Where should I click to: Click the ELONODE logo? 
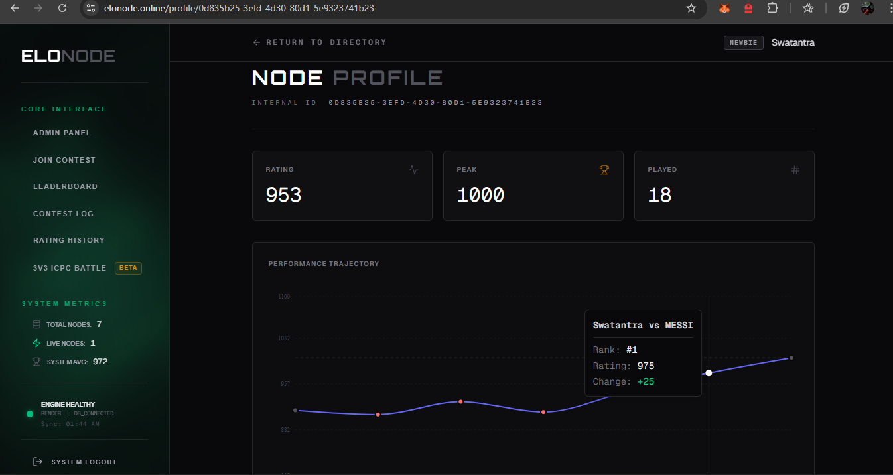click(x=68, y=56)
